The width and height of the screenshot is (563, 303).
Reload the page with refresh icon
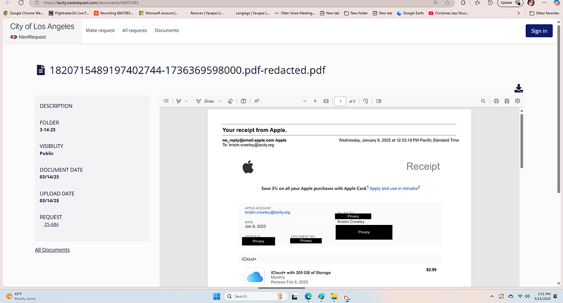[x=21, y=3]
